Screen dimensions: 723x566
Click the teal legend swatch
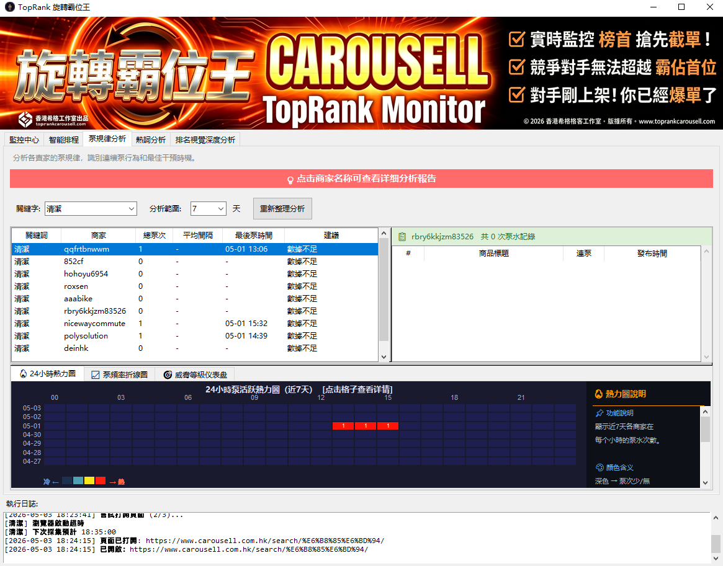[78, 480]
